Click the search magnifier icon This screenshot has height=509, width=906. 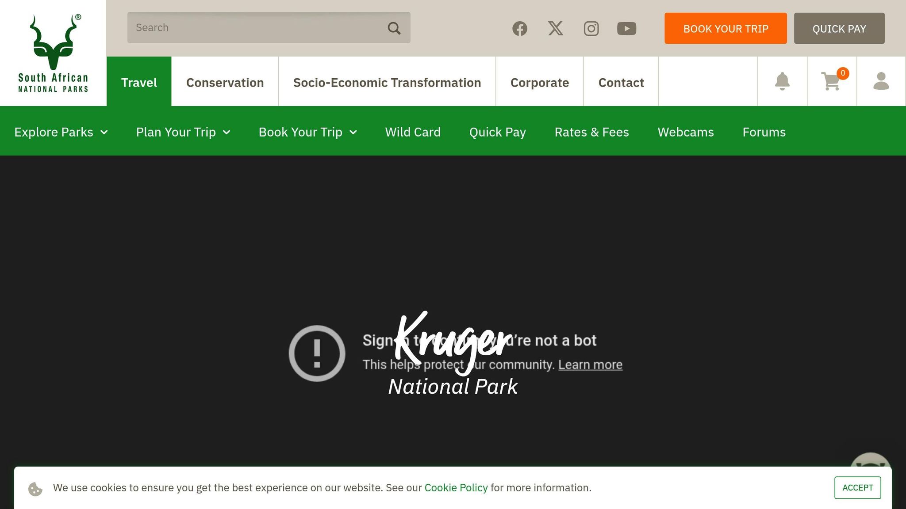(394, 28)
